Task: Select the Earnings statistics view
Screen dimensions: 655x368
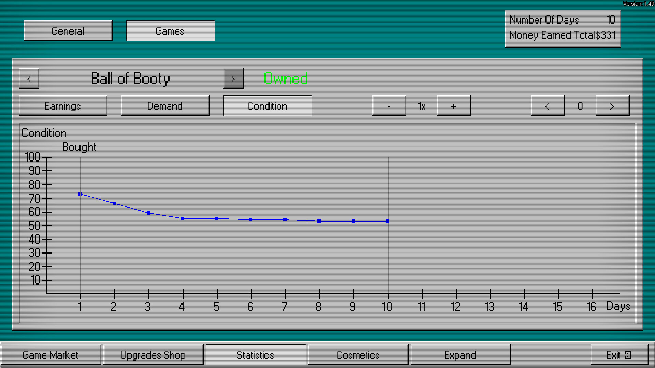Action: [x=63, y=106]
